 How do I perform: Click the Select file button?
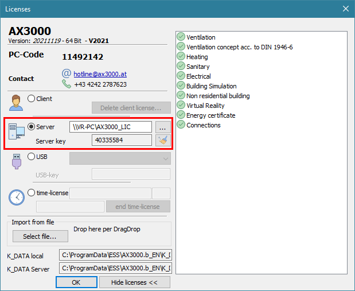tap(40, 236)
